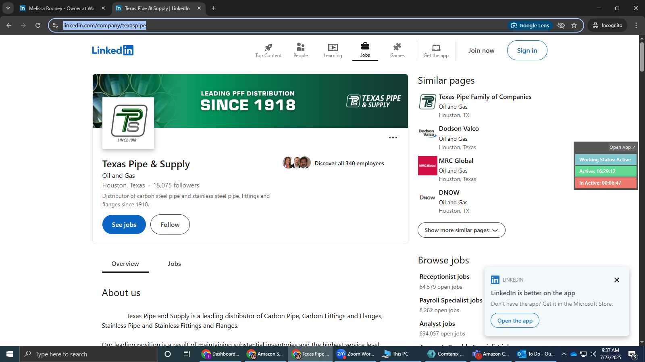Click the Incognito indicator
This screenshot has height=362, width=645.
pos(607,25)
